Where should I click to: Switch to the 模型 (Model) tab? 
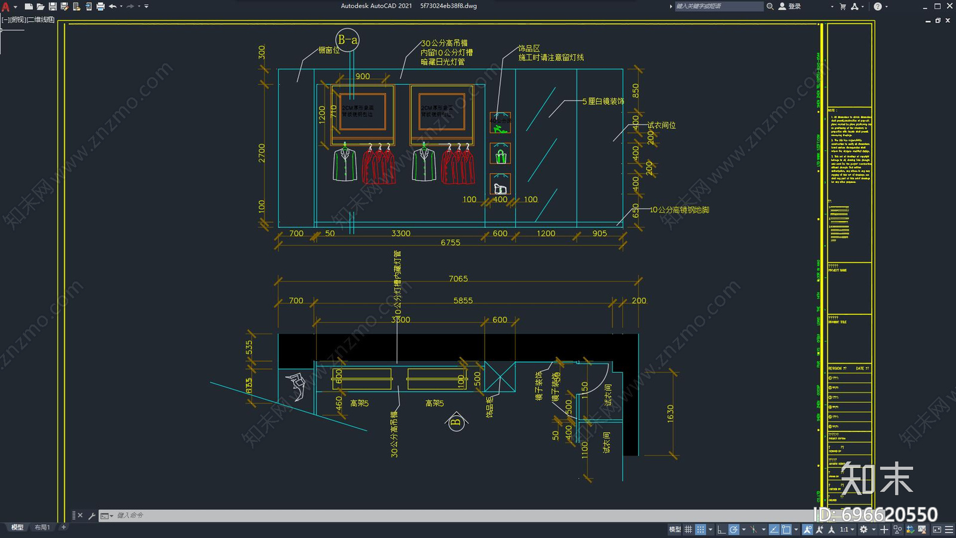[17, 527]
